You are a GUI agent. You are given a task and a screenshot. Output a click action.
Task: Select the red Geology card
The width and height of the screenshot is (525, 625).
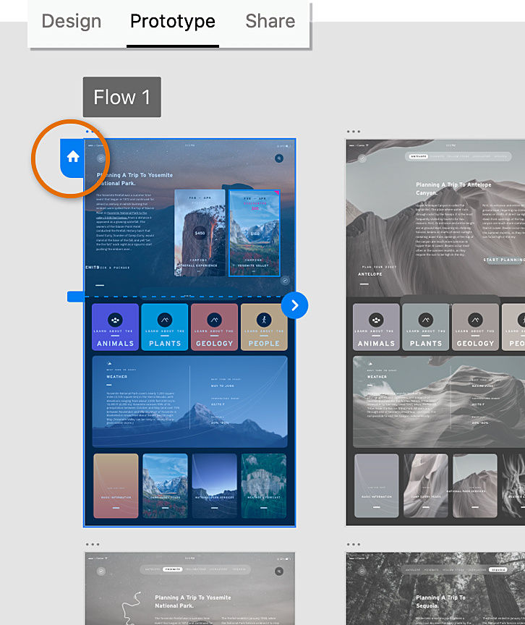point(214,327)
